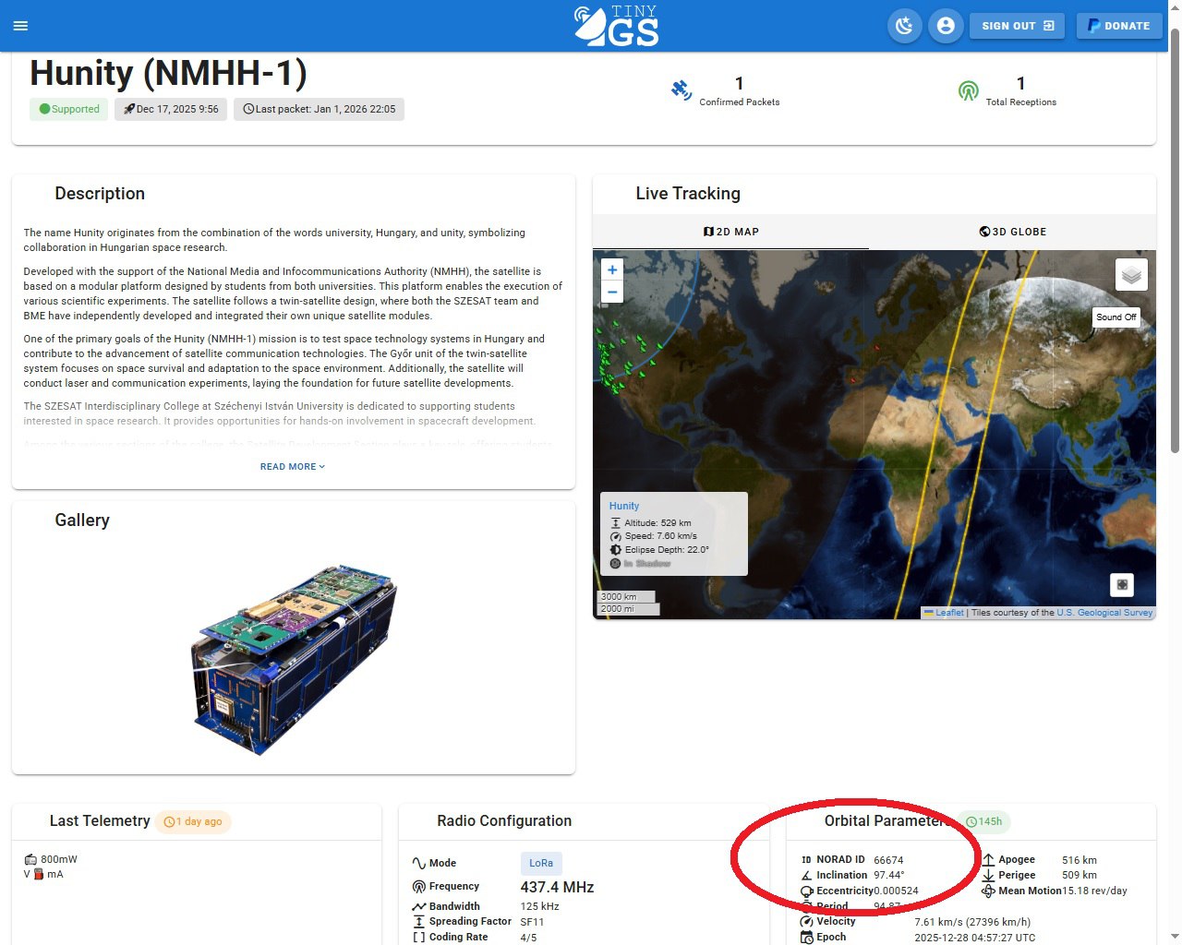
Task: Click the Eclipse Depth icon in popup
Action: point(616,550)
